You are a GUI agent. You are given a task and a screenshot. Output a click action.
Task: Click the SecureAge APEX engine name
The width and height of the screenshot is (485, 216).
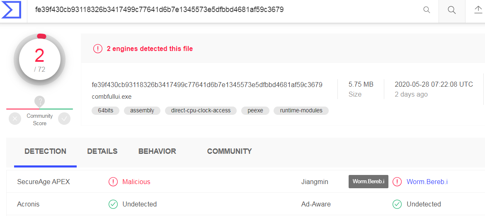pos(44,182)
